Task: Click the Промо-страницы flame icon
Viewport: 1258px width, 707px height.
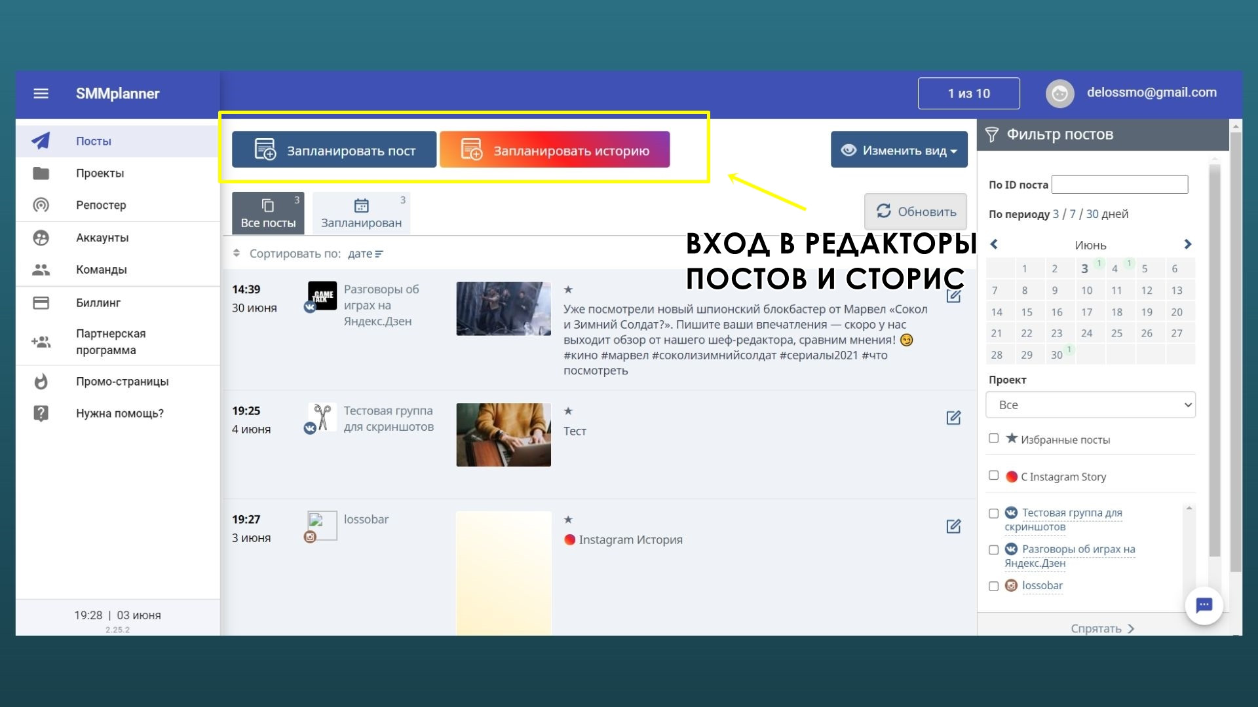Action: [x=41, y=381]
